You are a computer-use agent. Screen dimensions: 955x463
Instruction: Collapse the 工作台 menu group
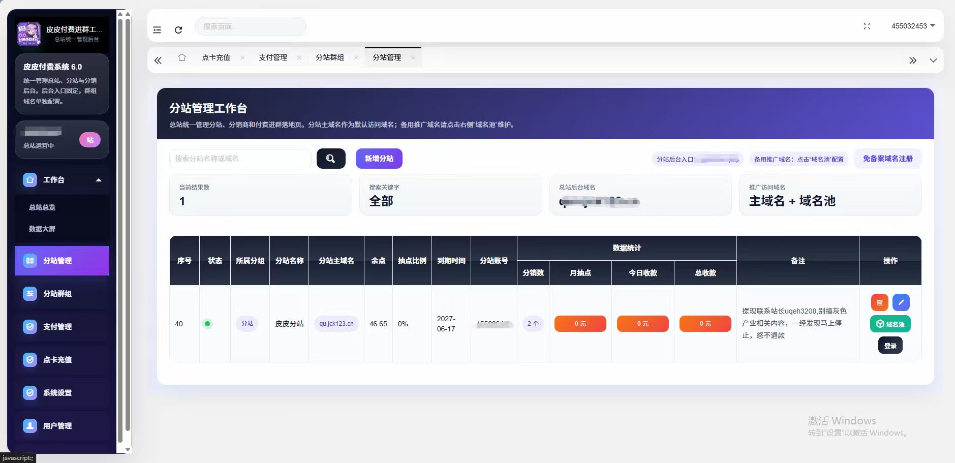(62, 180)
